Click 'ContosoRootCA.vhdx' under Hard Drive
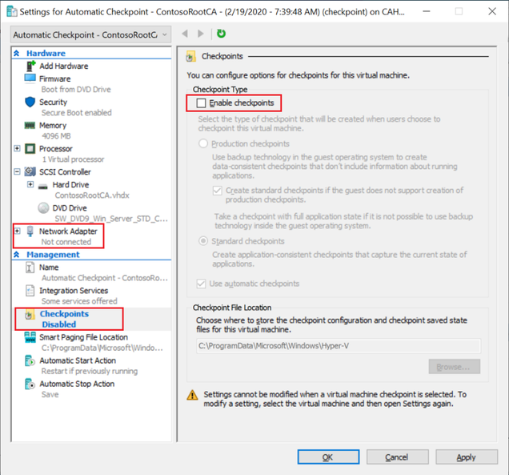The height and width of the screenshot is (475, 509). pyautogui.click(x=92, y=195)
